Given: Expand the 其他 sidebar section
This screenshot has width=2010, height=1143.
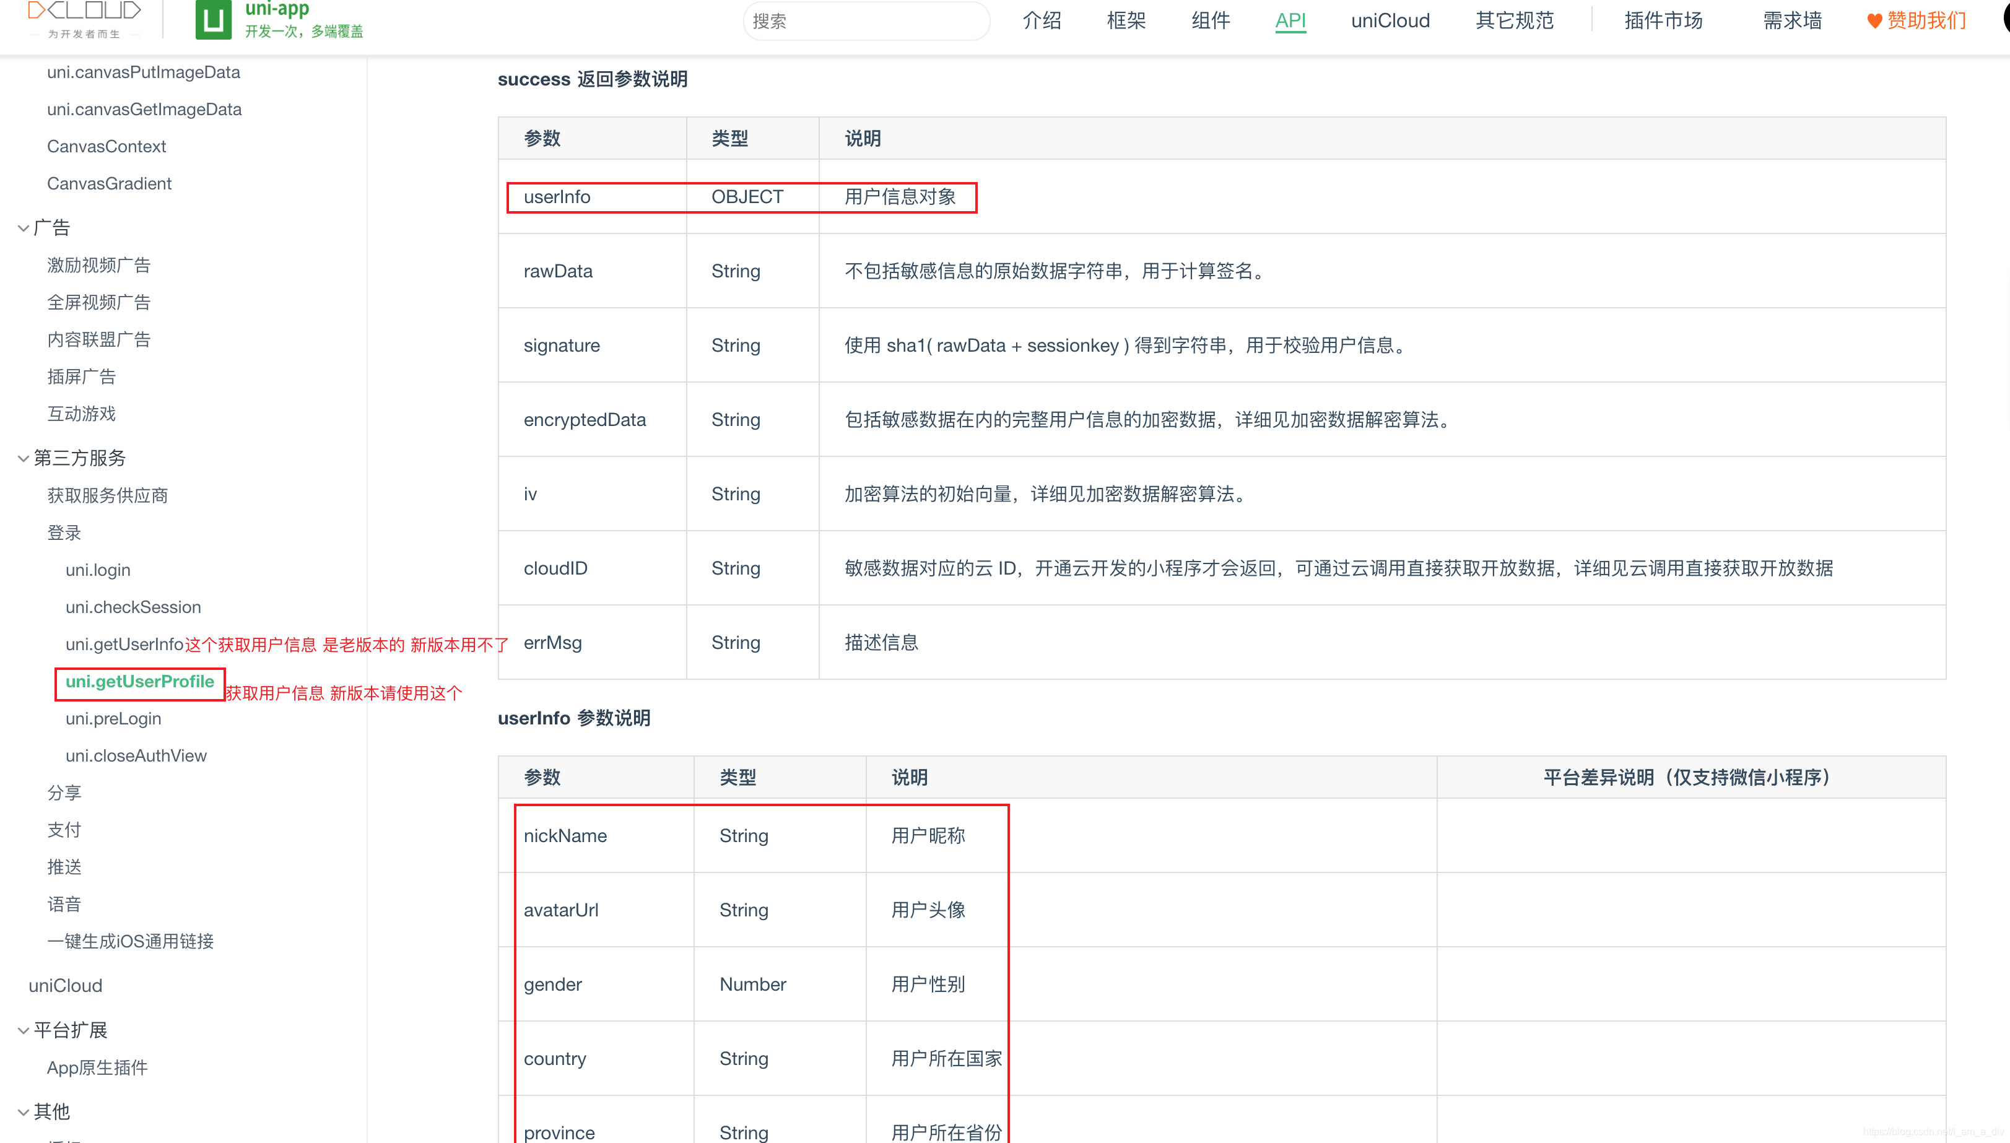Looking at the screenshot, I should click(51, 1111).
